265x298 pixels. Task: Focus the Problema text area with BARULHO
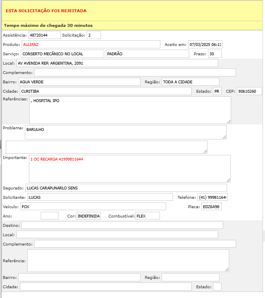[125, 132]
